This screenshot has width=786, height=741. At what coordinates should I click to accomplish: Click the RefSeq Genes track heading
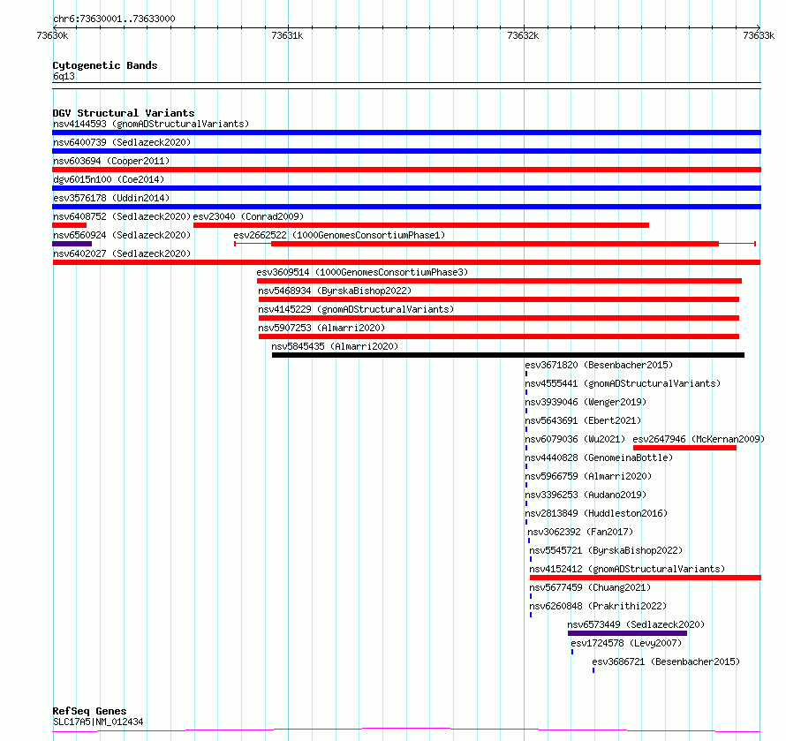90,711
